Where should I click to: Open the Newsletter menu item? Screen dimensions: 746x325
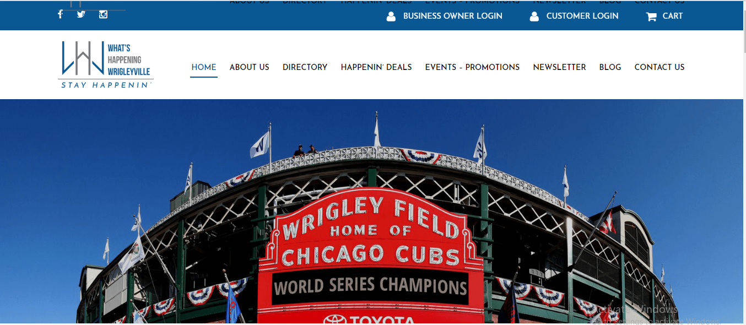(559, 67)
